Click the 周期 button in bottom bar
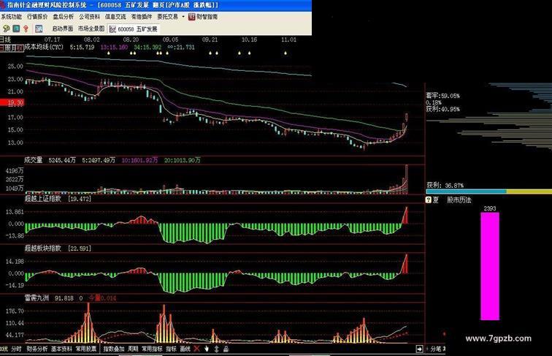This screenshot has height=356, width=552. 133,349
